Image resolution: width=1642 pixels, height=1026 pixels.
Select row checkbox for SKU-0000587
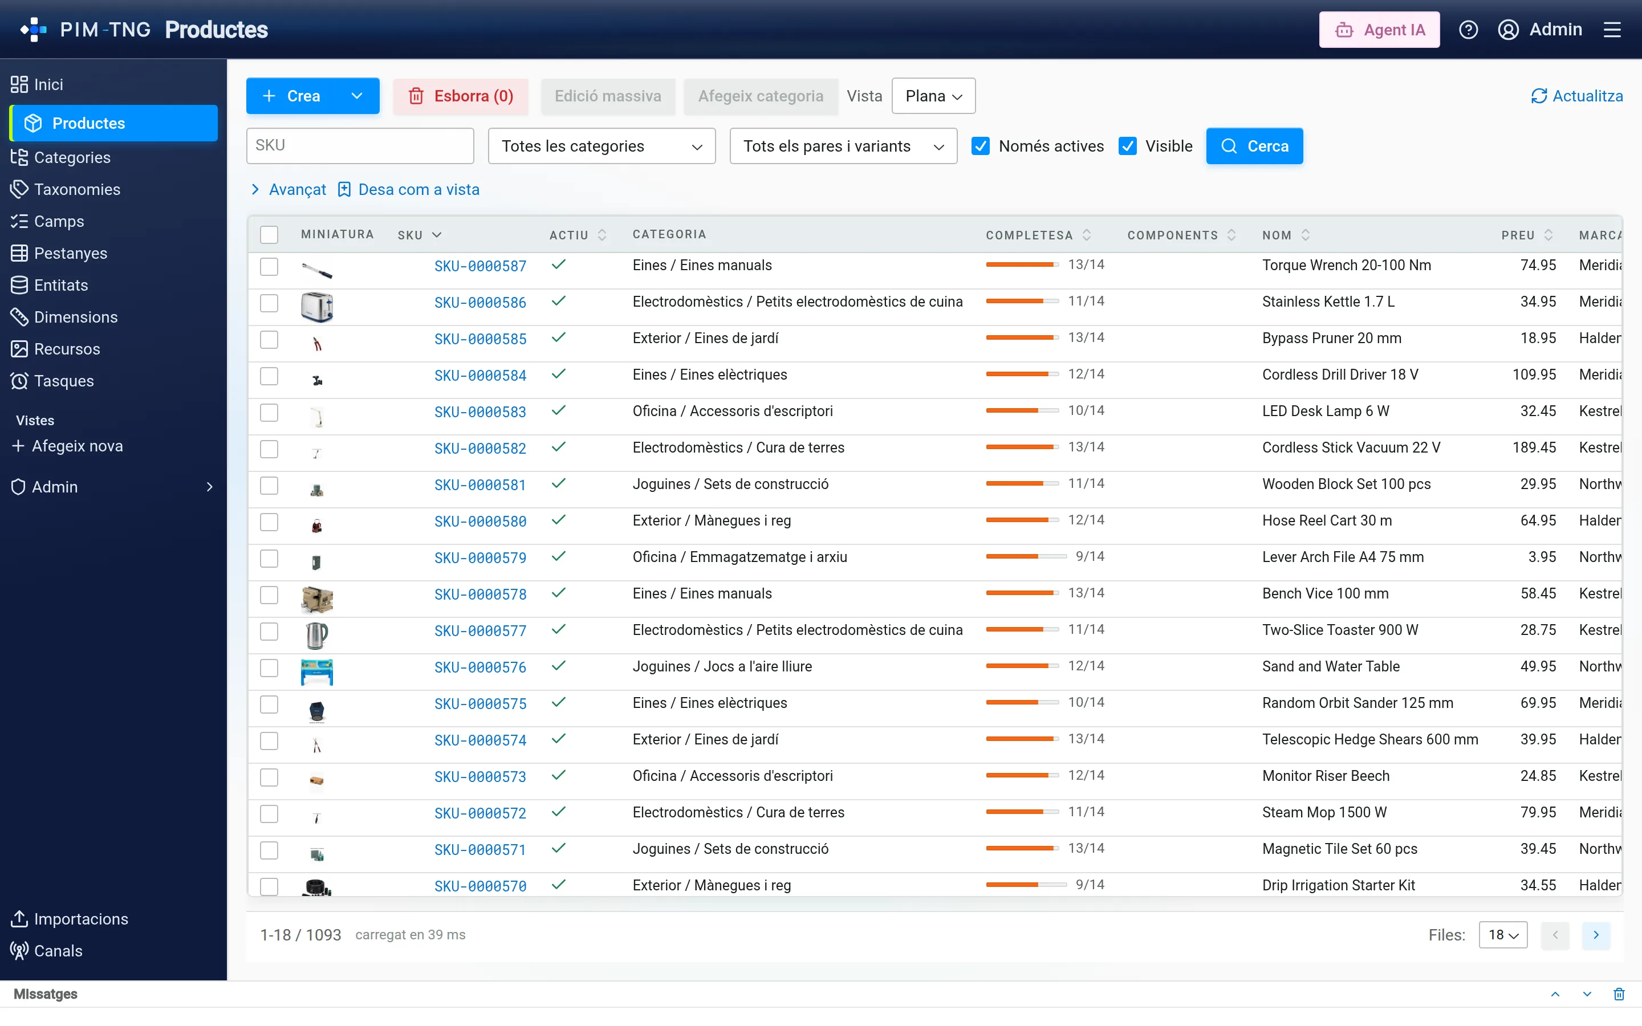point(269,267)
